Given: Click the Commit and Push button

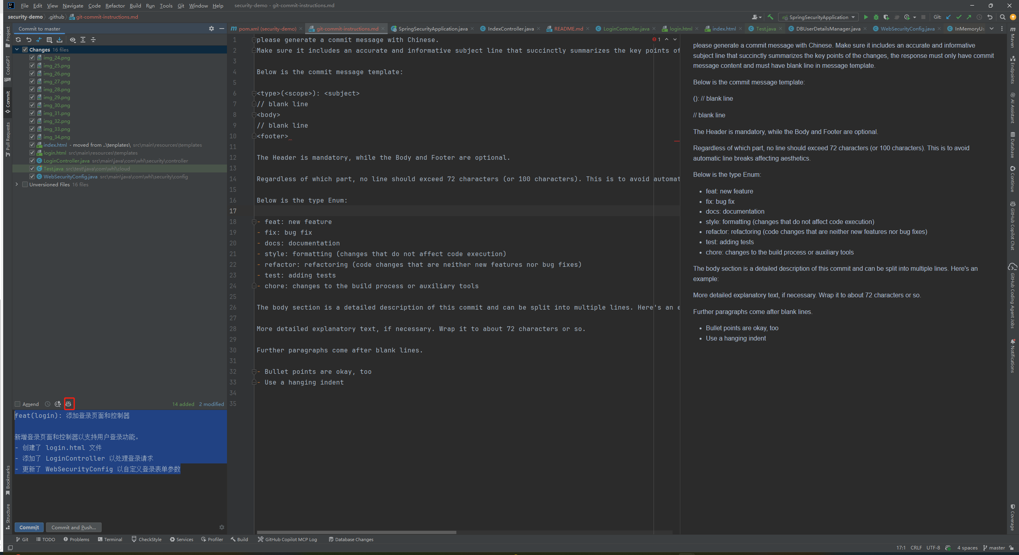Looking at the screenshot, I should 74,527.
